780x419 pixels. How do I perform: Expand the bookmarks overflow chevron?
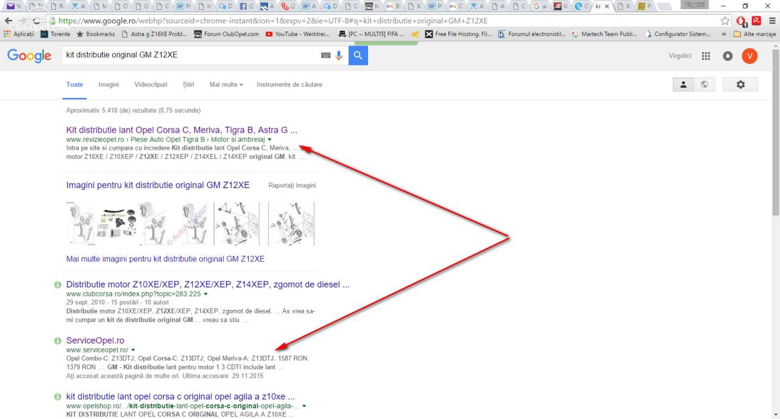[724, 34]
